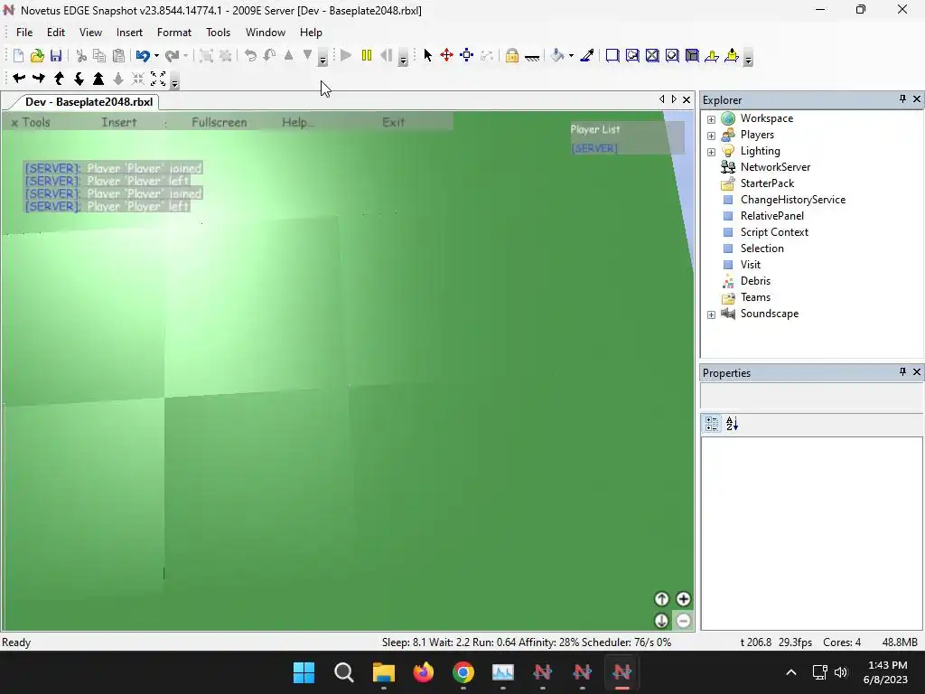Open the View menu
The width and height of the screenshot is (925, 694).
[x=90, y=33]
